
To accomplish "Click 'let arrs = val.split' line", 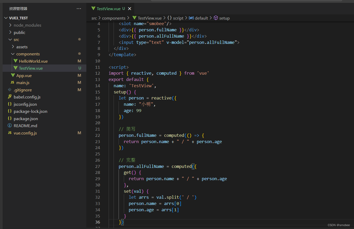I will (x=162, y=197).
